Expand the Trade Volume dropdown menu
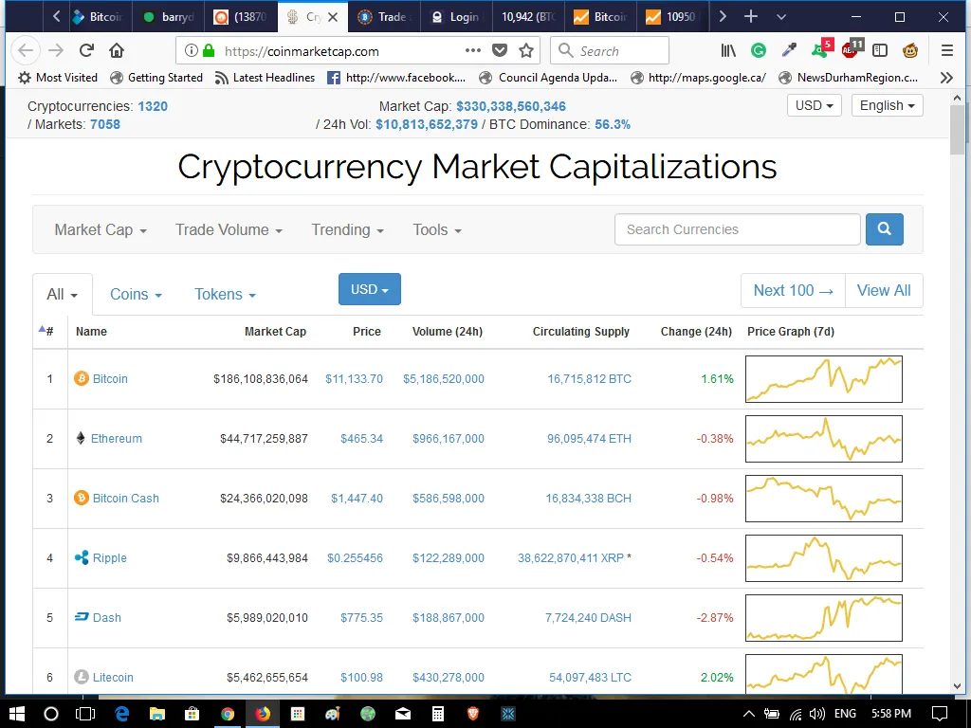Image resolution: width=971 pixels, height=728 pixels. (x=229, y=229)
